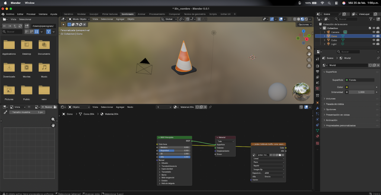
Task: Click the Opciones button in viewport header
Action: [x=304, y=25]
